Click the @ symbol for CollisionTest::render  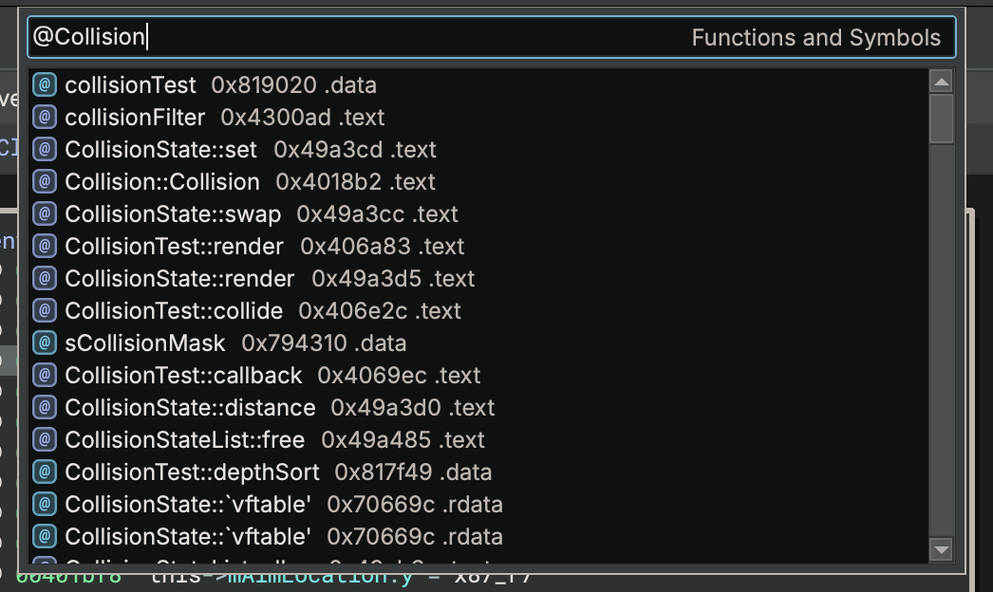point(44,246)
